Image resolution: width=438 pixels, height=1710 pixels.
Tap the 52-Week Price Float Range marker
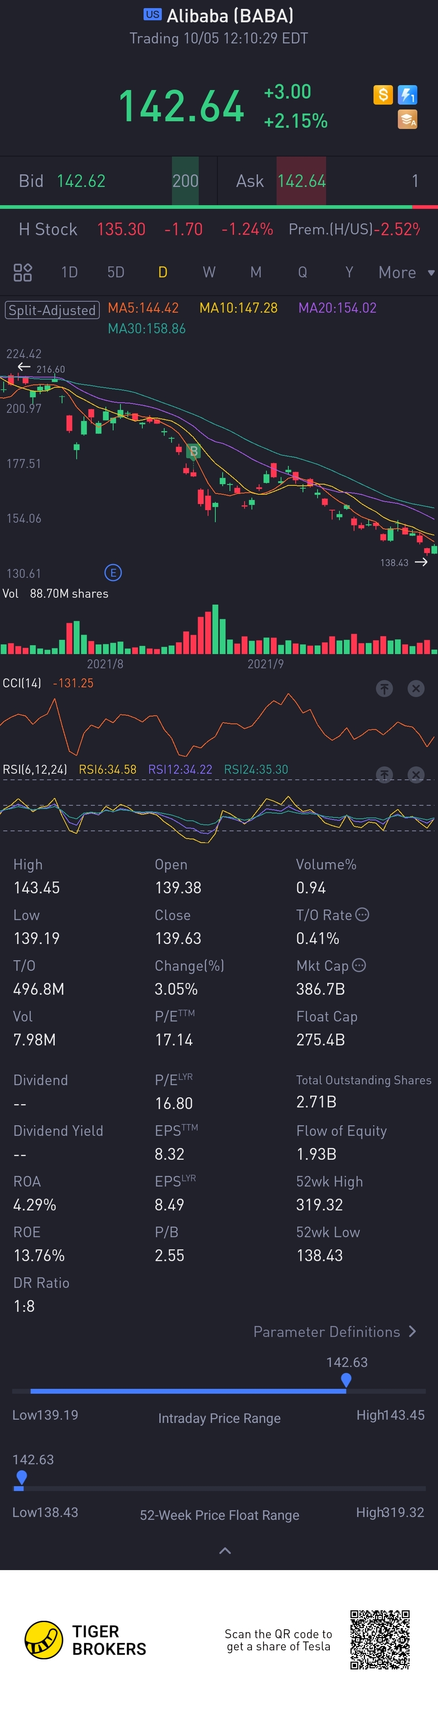(x=21, y=1477)
